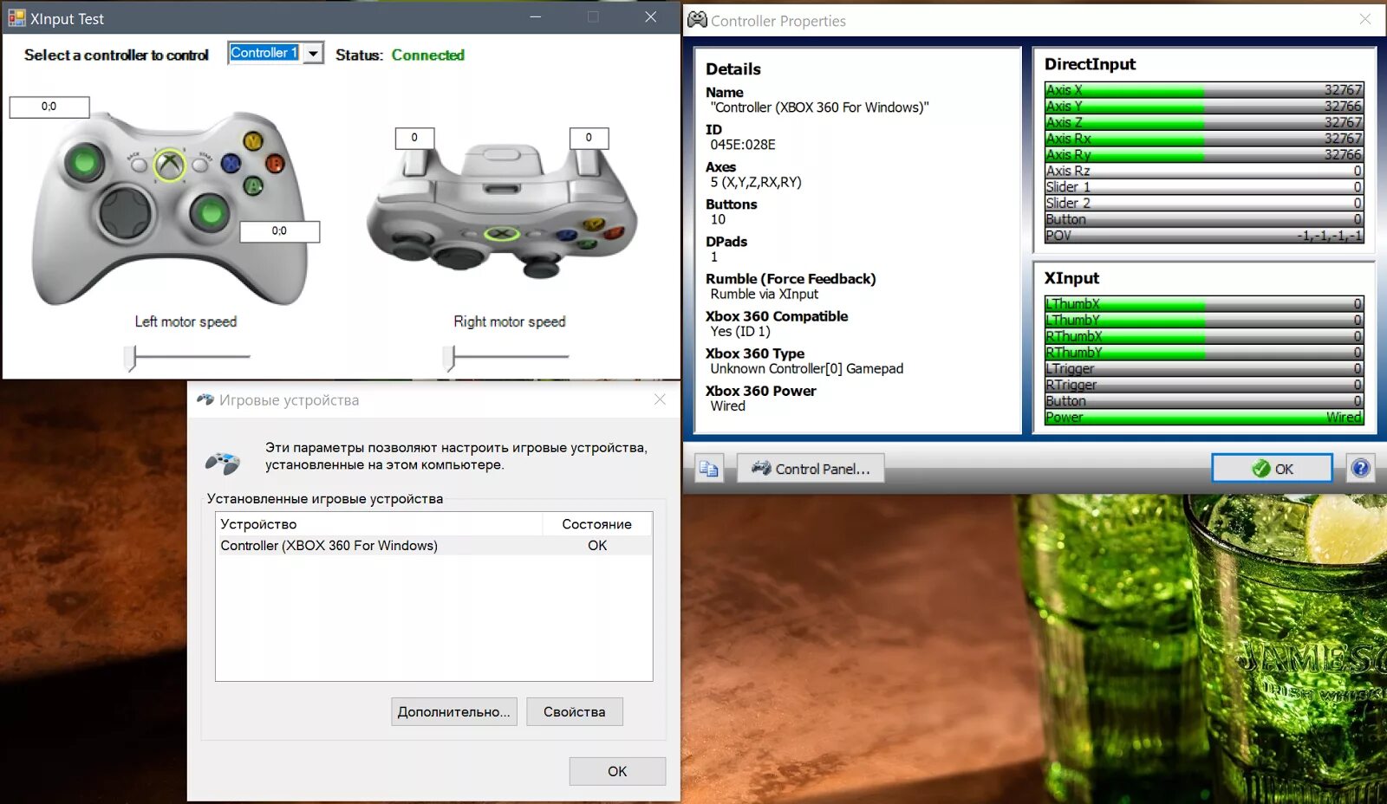Click the Xbox Guide button on front-view controller
1387x804 pixels.
(170, 165)
